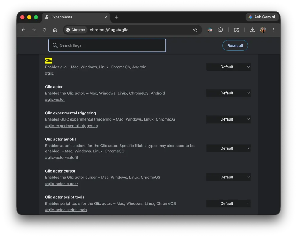Show downloads from the toolbar
Viewport: 297px width, 237px height.
click(252, 30)
